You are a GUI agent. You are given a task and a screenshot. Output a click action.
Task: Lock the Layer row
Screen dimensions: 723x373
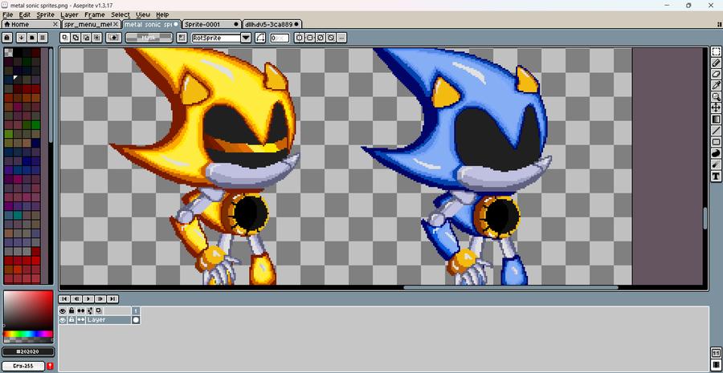tap(71, 319)
